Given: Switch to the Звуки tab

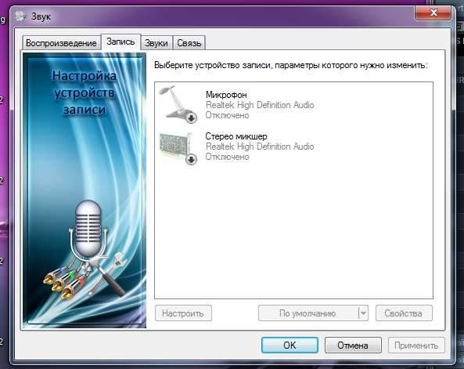Looking at the screenshot, I should [x=156, y=43].
